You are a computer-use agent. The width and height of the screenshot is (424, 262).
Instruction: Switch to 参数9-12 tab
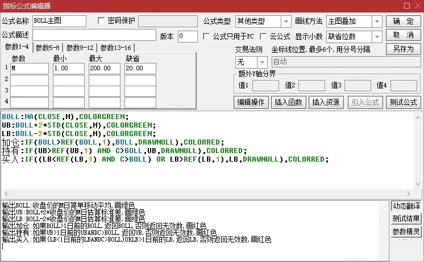81,48
